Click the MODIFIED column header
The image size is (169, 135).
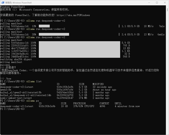click(98, 84)
